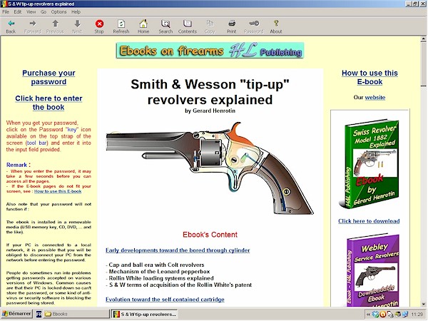Open the File menu
The width and height of the screenshot is (428, 321).
coord(6,11)
